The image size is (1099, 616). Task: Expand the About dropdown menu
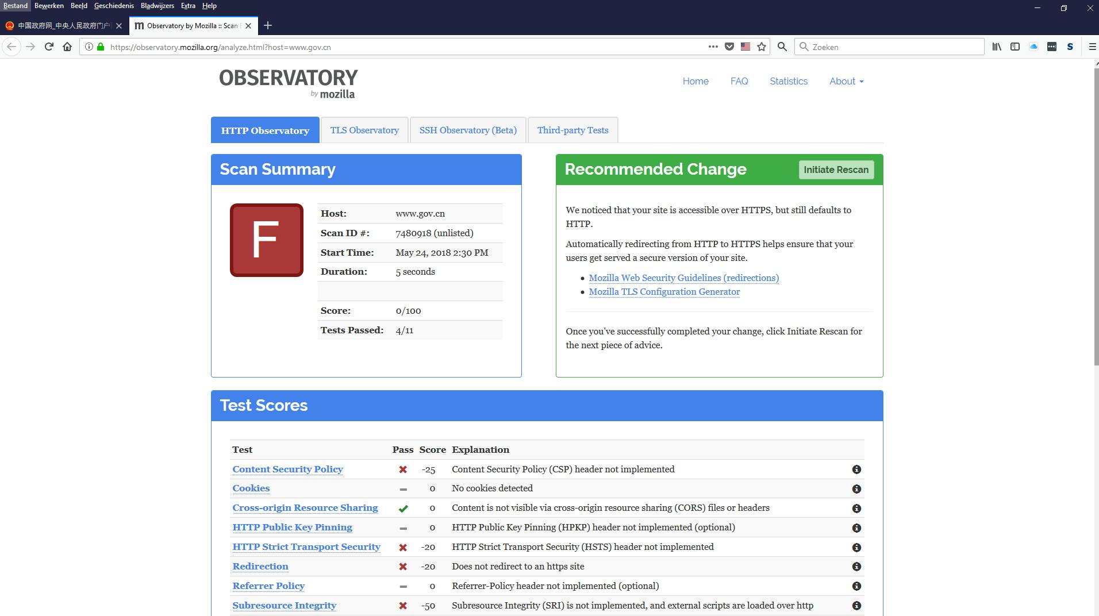846,82
